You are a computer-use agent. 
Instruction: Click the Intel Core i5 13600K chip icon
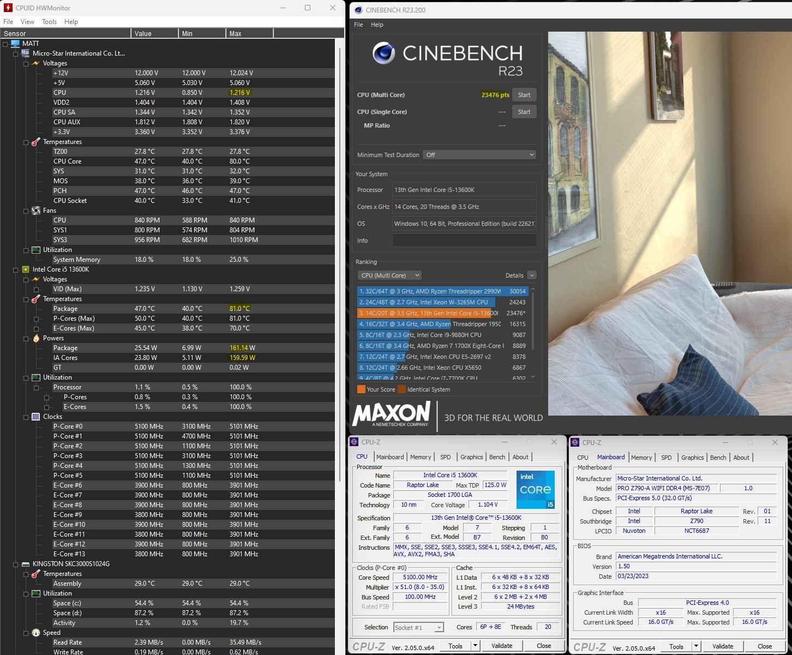pos(26,269)
